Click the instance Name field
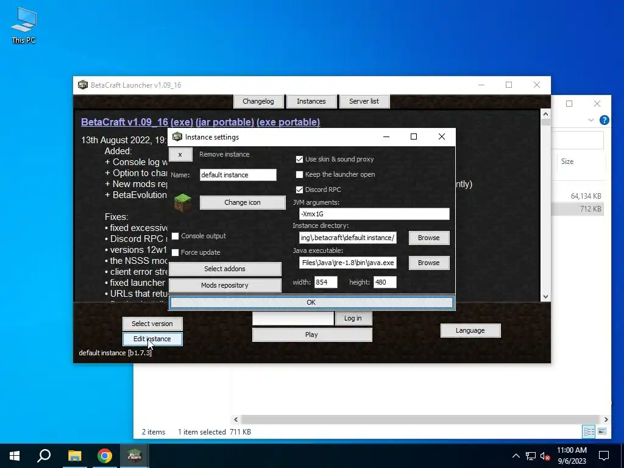 coord(238,175)
